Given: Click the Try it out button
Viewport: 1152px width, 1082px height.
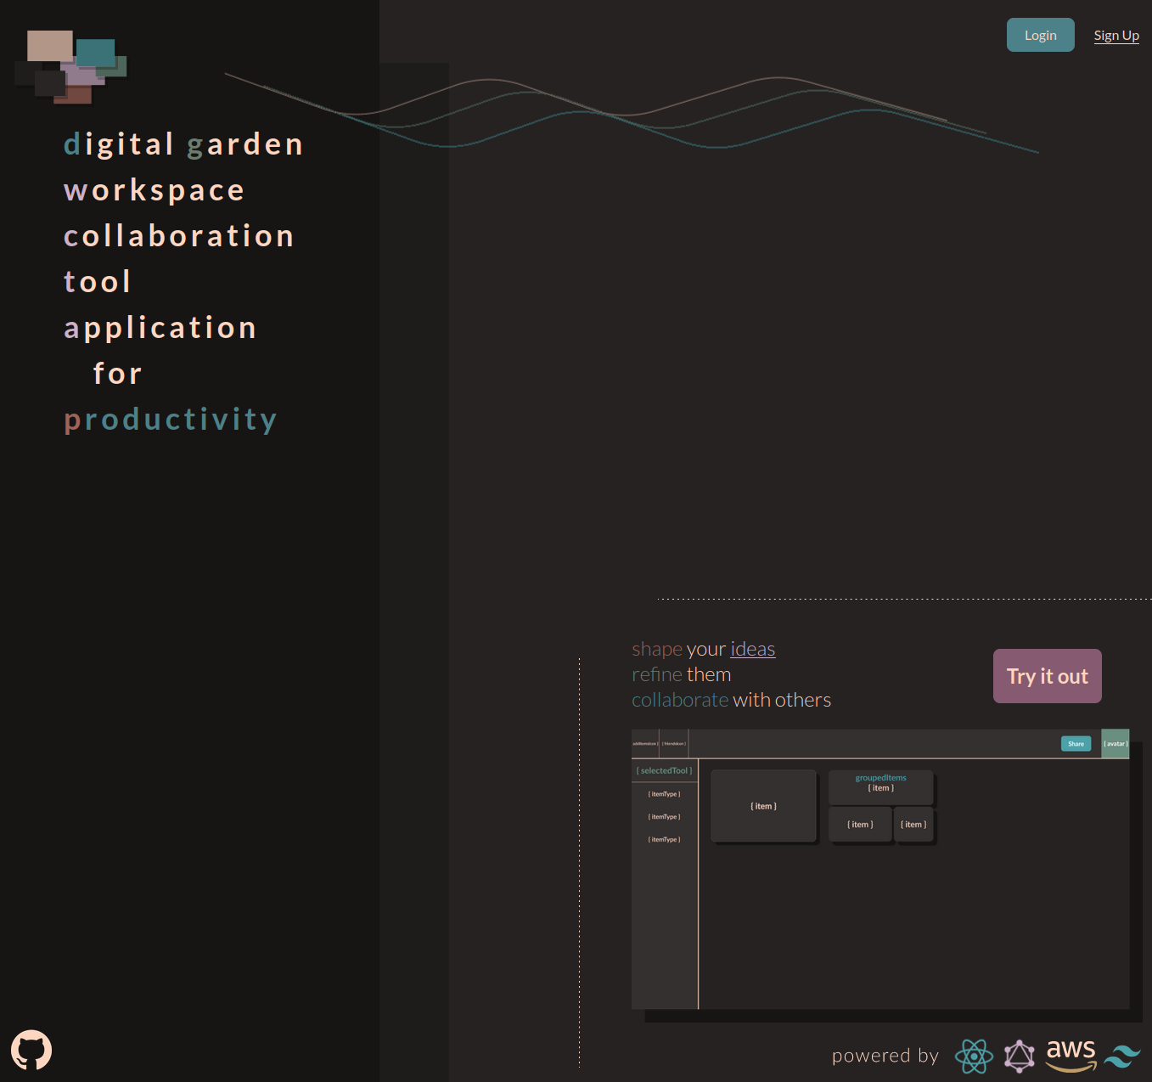Looking at the screenshot, I should [x=1048, y=676].
